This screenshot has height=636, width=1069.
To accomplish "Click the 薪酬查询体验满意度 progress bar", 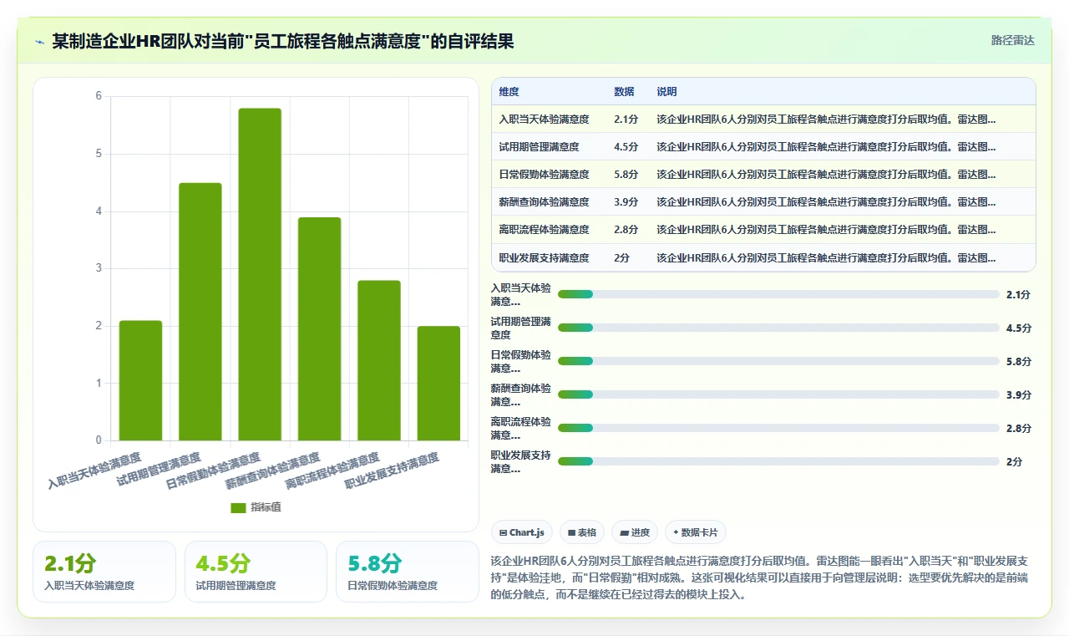I will pyautogui.click(x=778, y=394).
